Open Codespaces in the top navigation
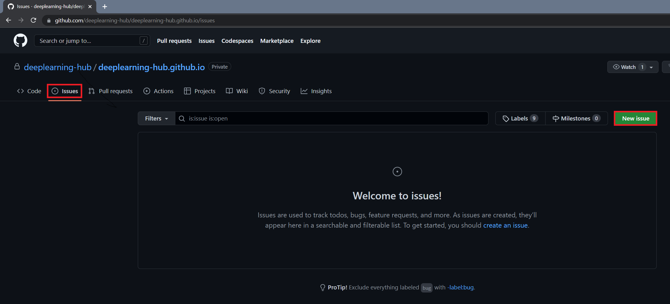This screenshot has height=304, width=670. pyautogui.click(x=237, y=41)
